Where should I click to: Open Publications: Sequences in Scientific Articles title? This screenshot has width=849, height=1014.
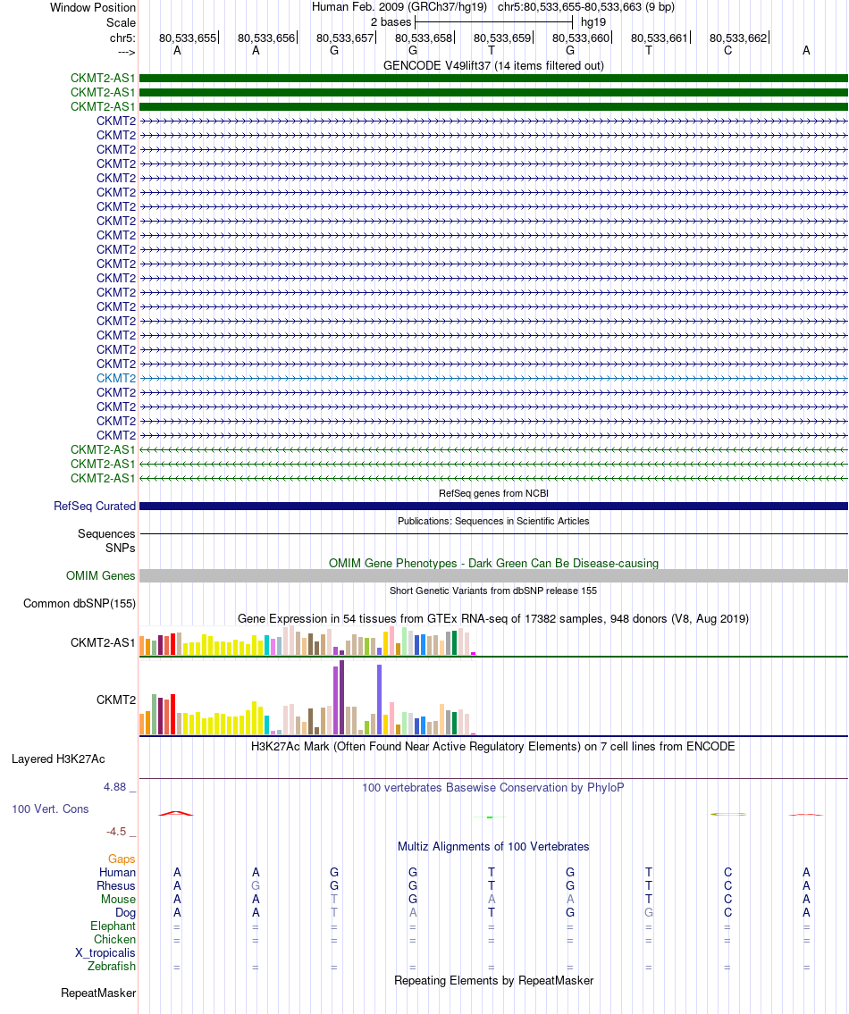[493, 521]
